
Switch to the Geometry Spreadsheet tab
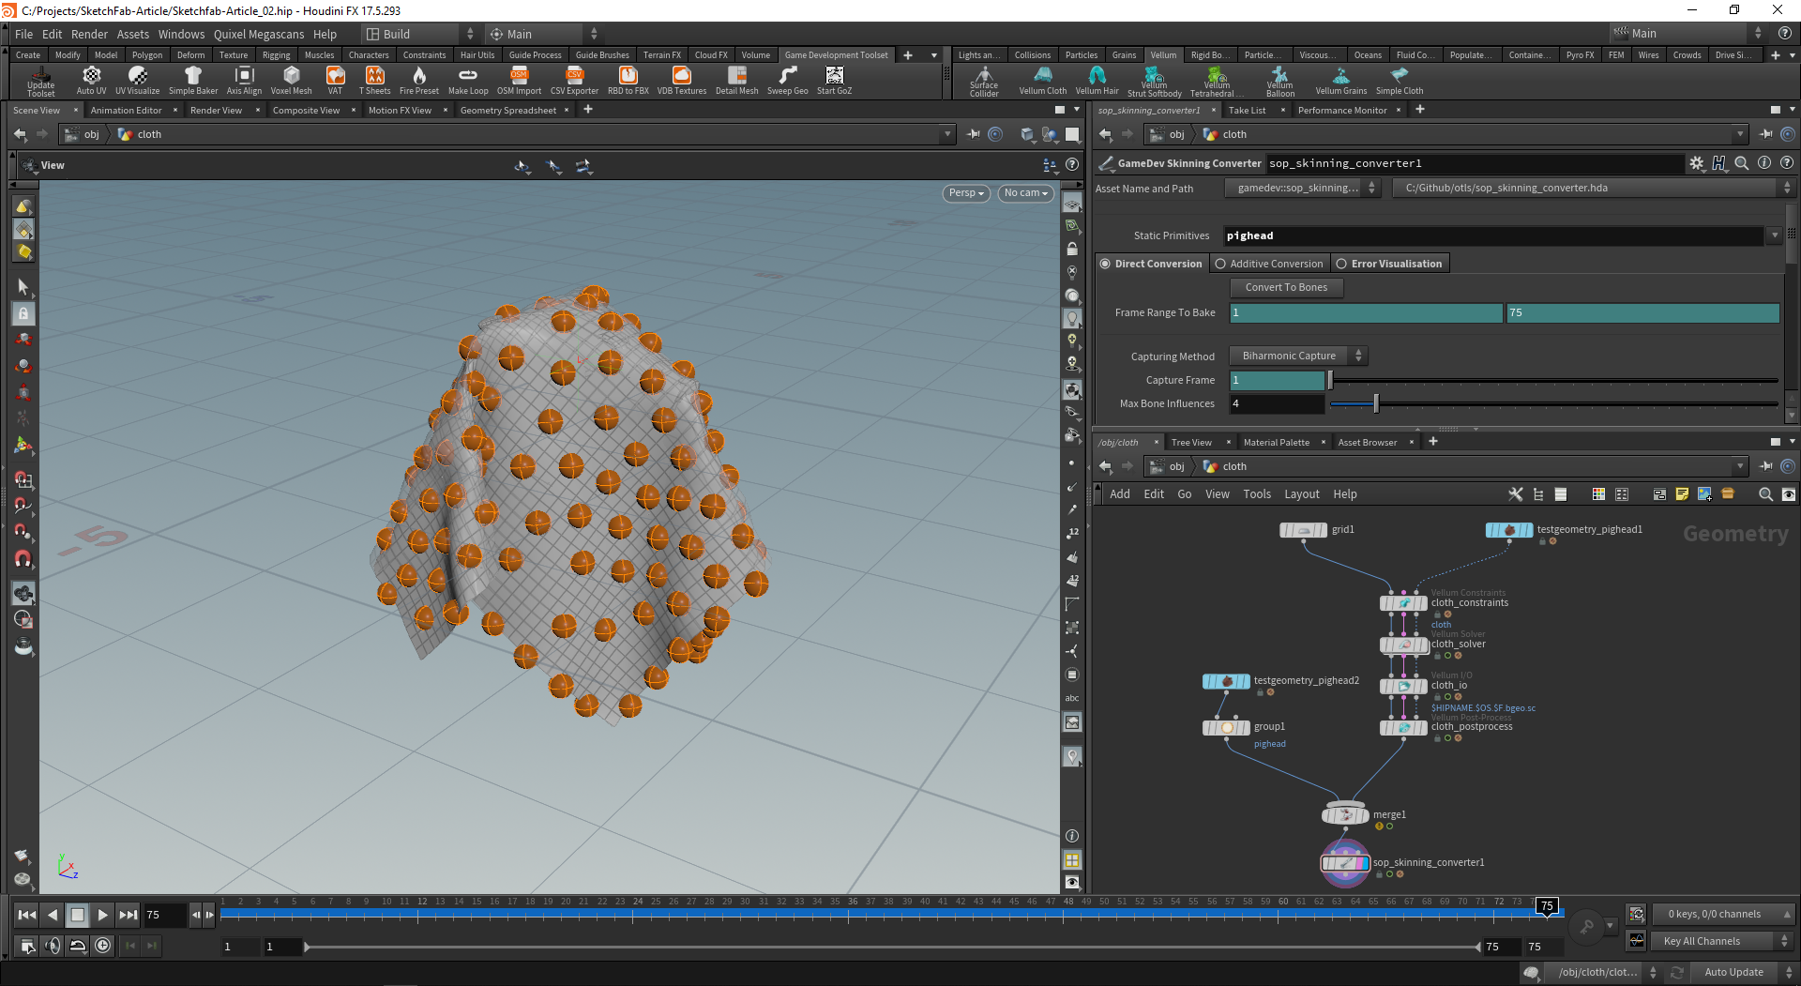click(x=507, y=111)
